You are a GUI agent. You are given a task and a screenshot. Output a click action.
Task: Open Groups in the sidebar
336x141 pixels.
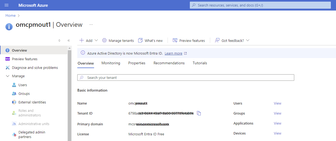[24, 93]
